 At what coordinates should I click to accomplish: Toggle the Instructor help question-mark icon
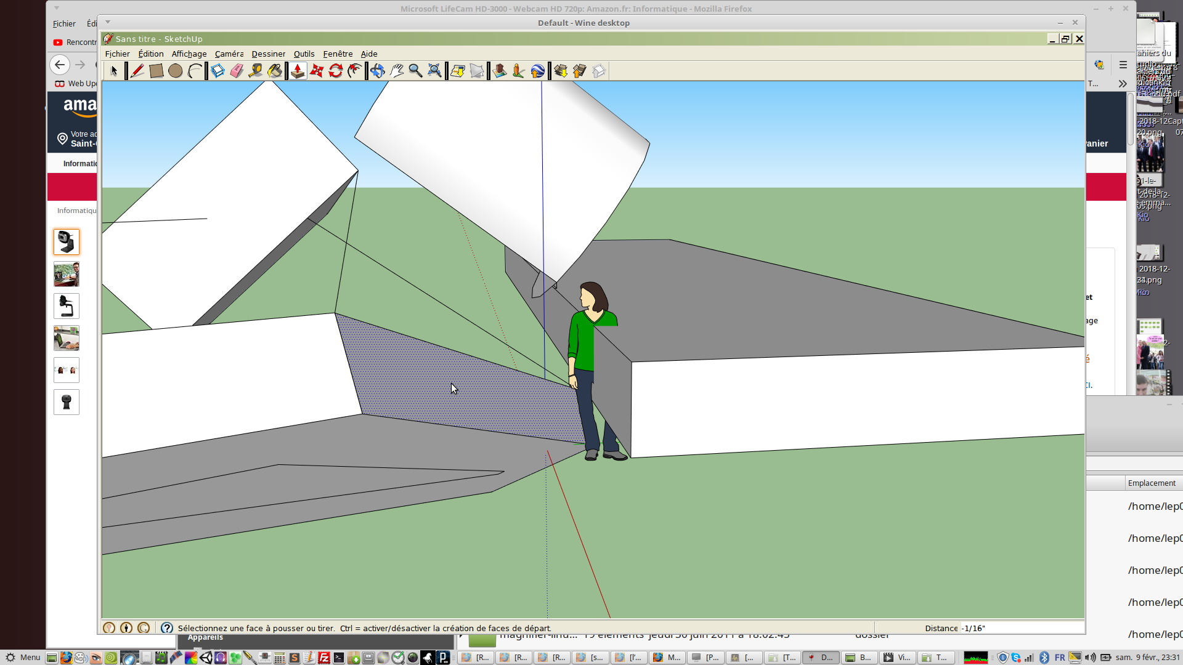(167, 628)
